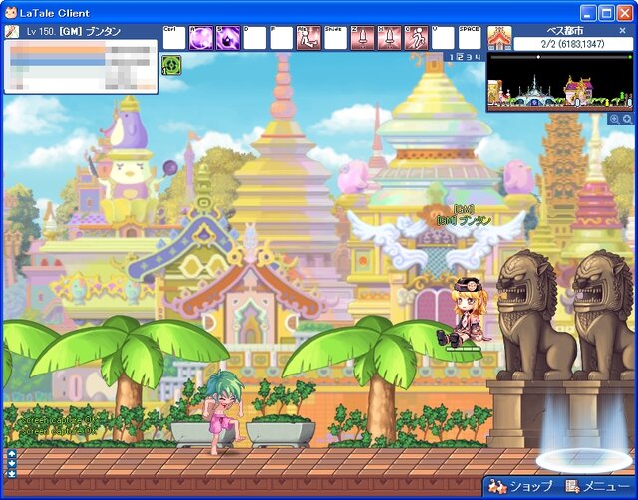Click the green target buff icon
This screenshot has width=638, height=500.
pos(171,65)
